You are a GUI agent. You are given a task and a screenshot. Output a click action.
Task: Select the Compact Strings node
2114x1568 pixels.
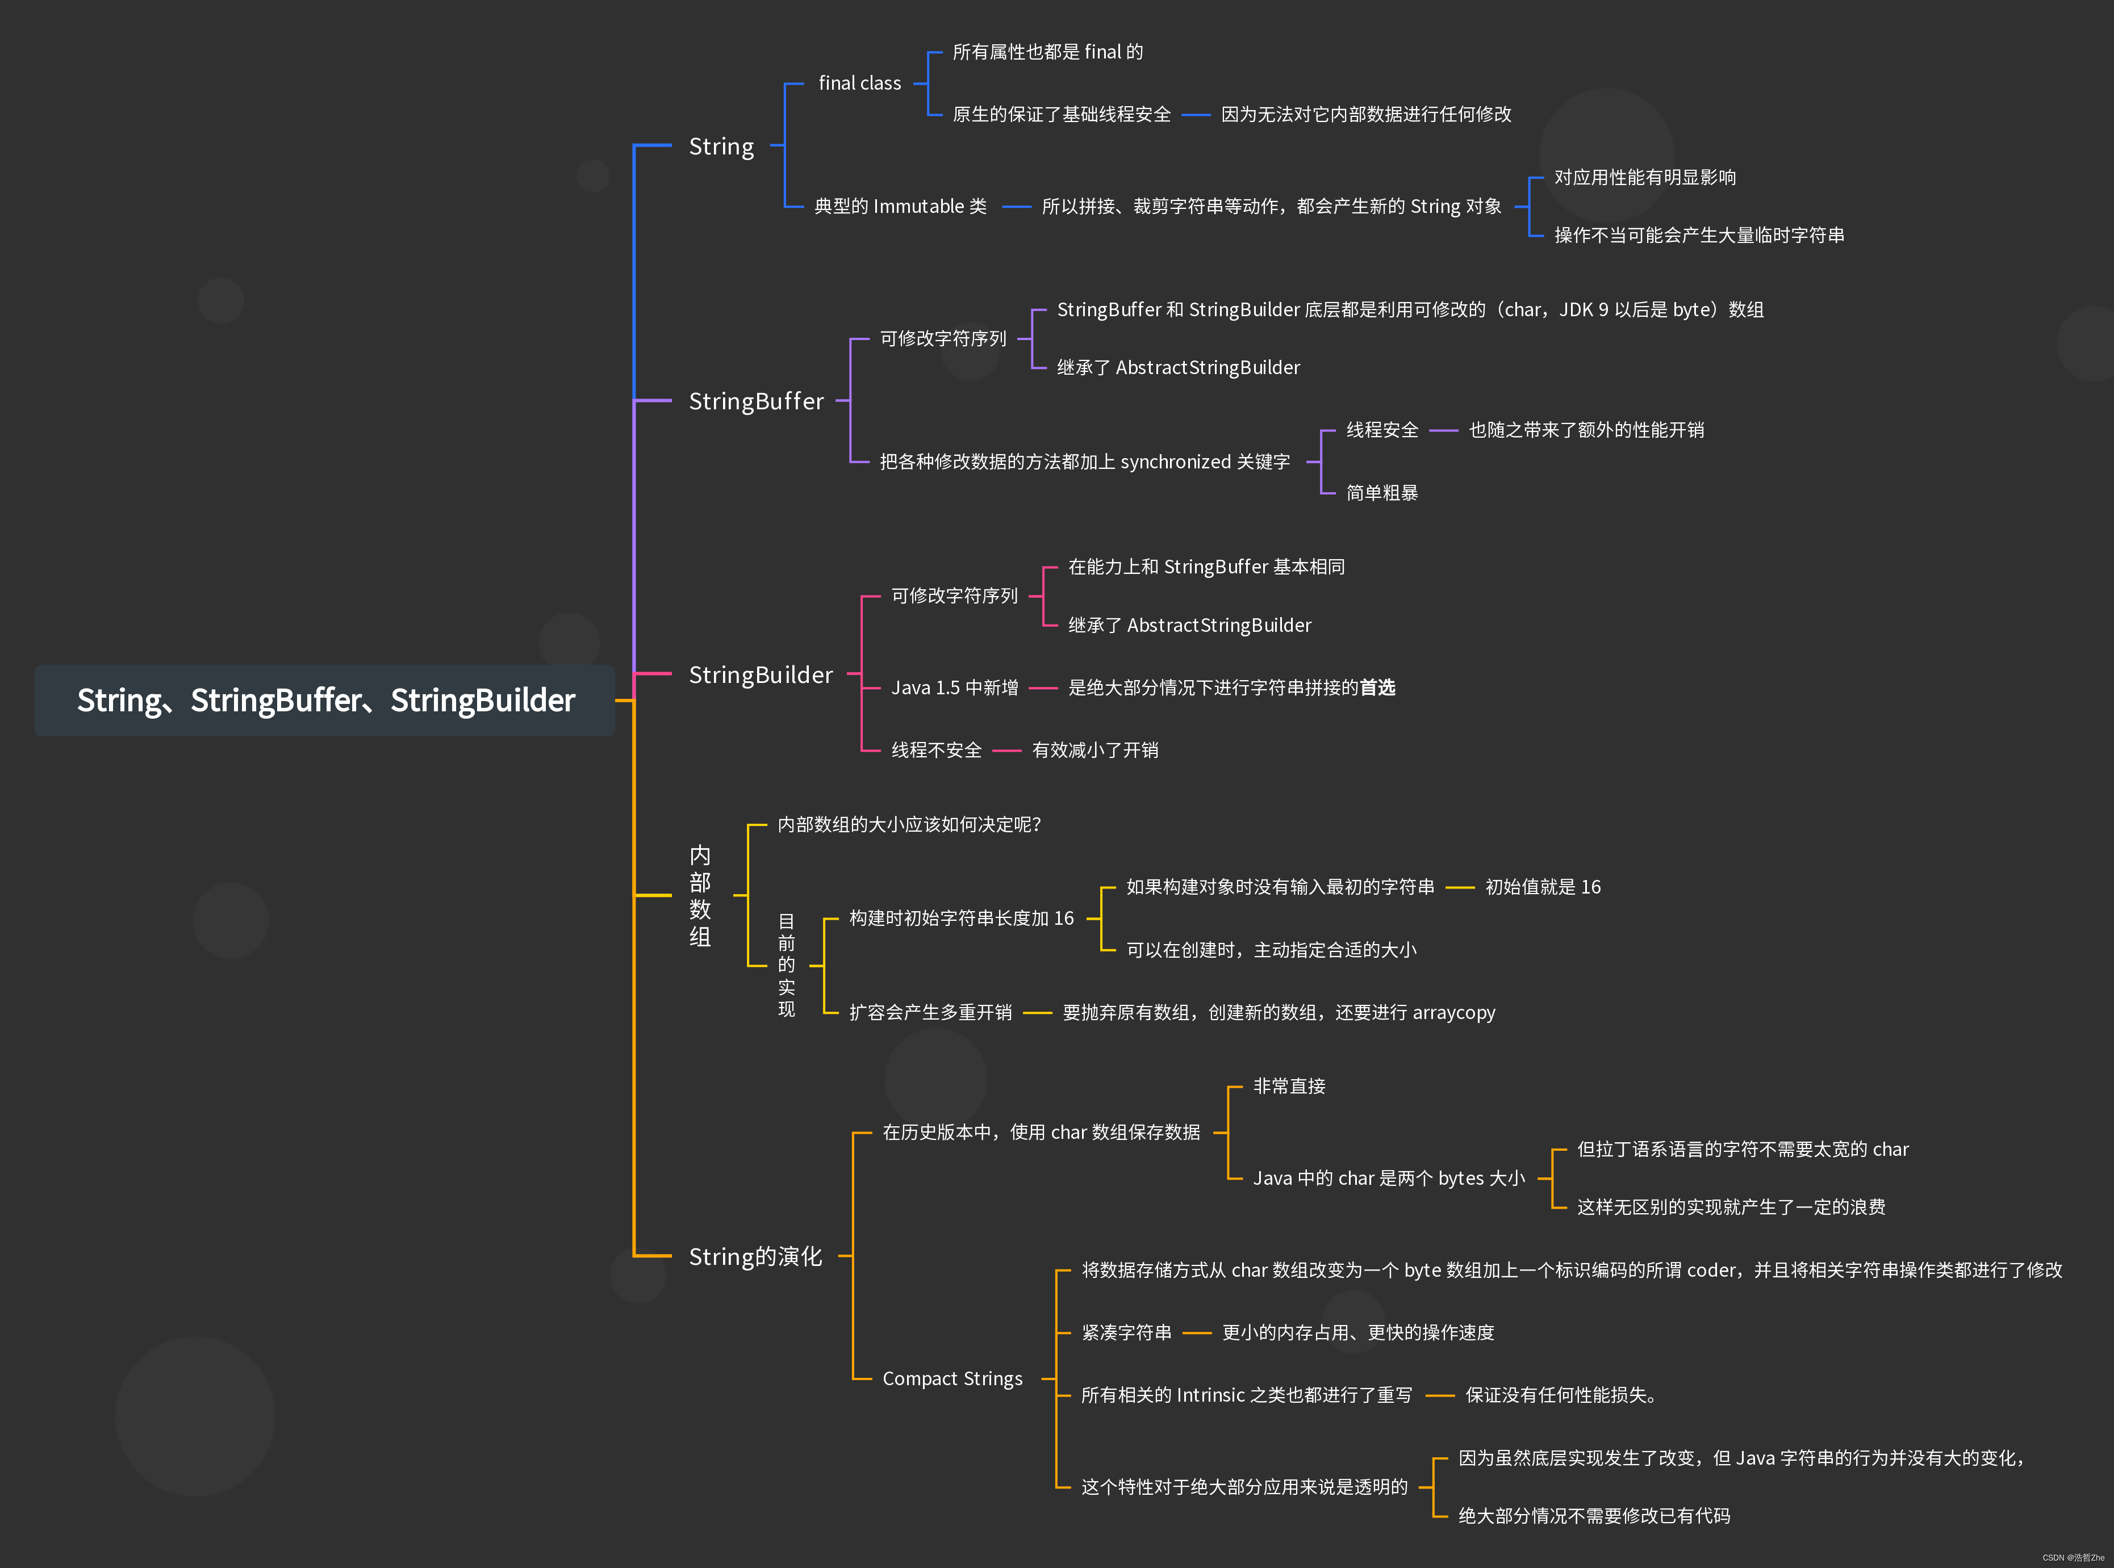coord(952,1379)
